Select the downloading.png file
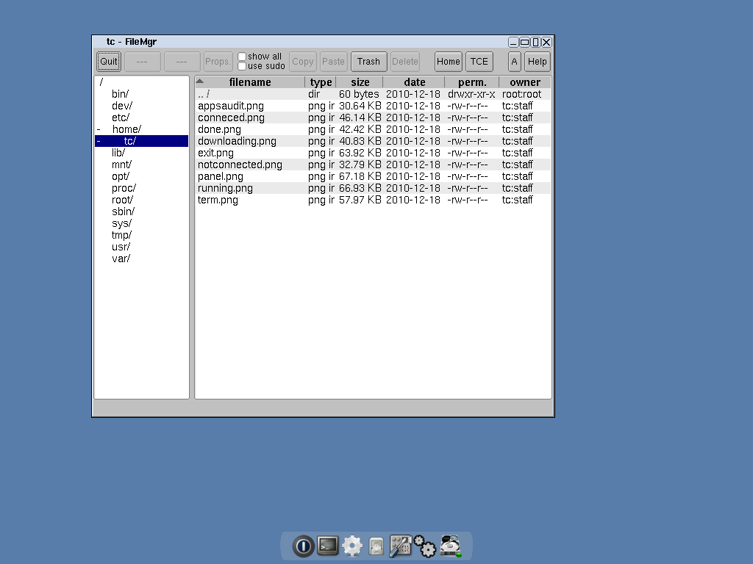753x564 pixels. 237,141
